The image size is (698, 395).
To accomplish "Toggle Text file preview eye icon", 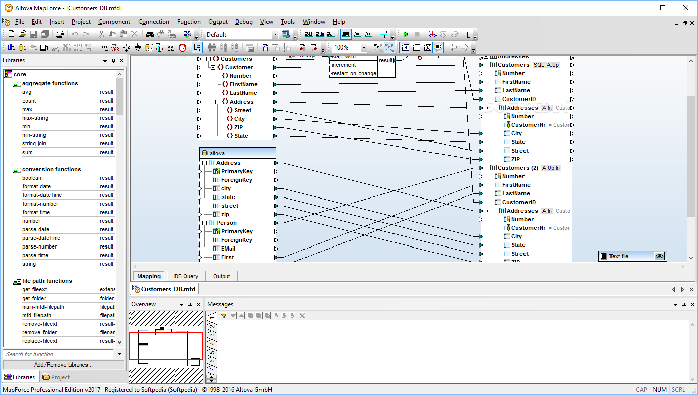I will pos(659,256).
